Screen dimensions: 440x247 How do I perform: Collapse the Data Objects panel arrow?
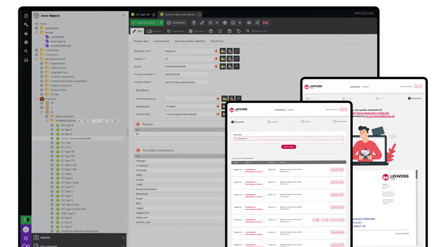coord(123,16)
